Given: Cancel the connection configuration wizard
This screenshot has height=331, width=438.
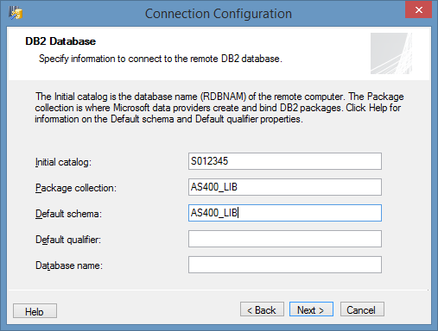Looking at the screenshot, I should pyautogui.click(x=362, y=309).
